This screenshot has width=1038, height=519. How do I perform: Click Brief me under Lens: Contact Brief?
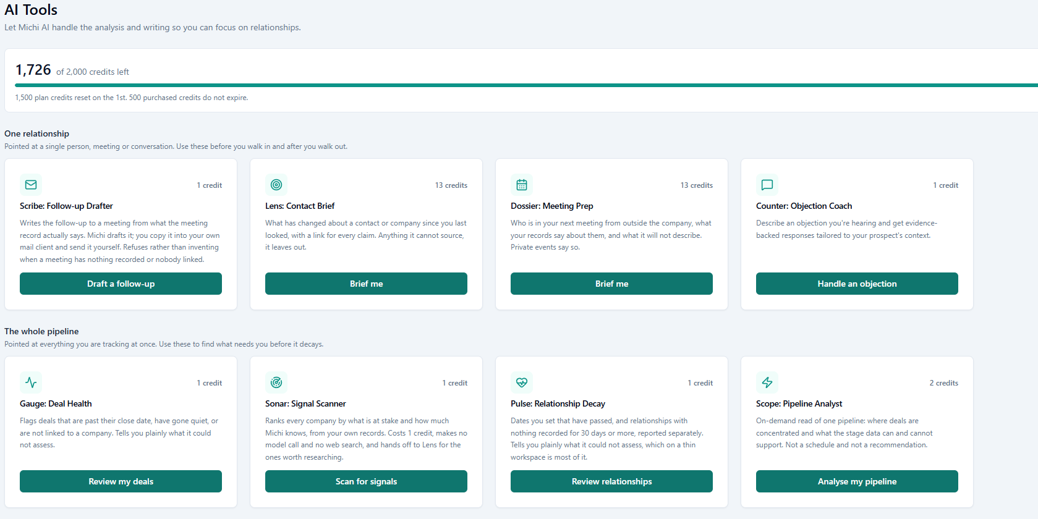tap(366, 284)
